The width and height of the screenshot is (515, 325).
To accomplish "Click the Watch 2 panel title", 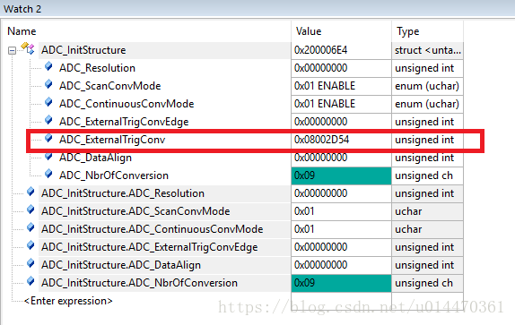I will pyautogui.click(x=22, y=9).
